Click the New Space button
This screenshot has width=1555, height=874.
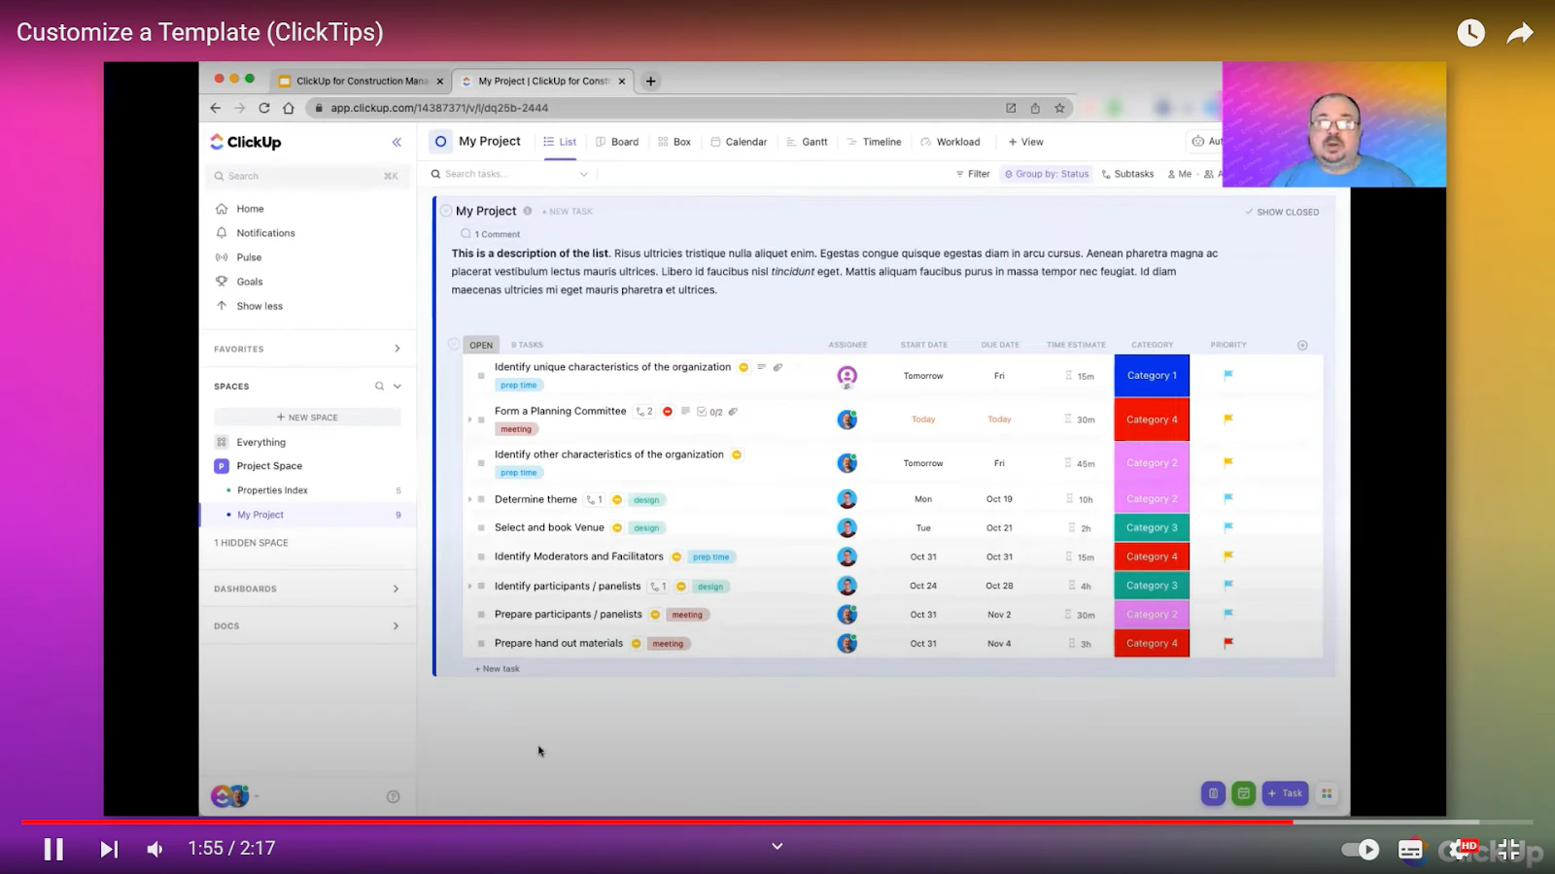tap(307, 418)
